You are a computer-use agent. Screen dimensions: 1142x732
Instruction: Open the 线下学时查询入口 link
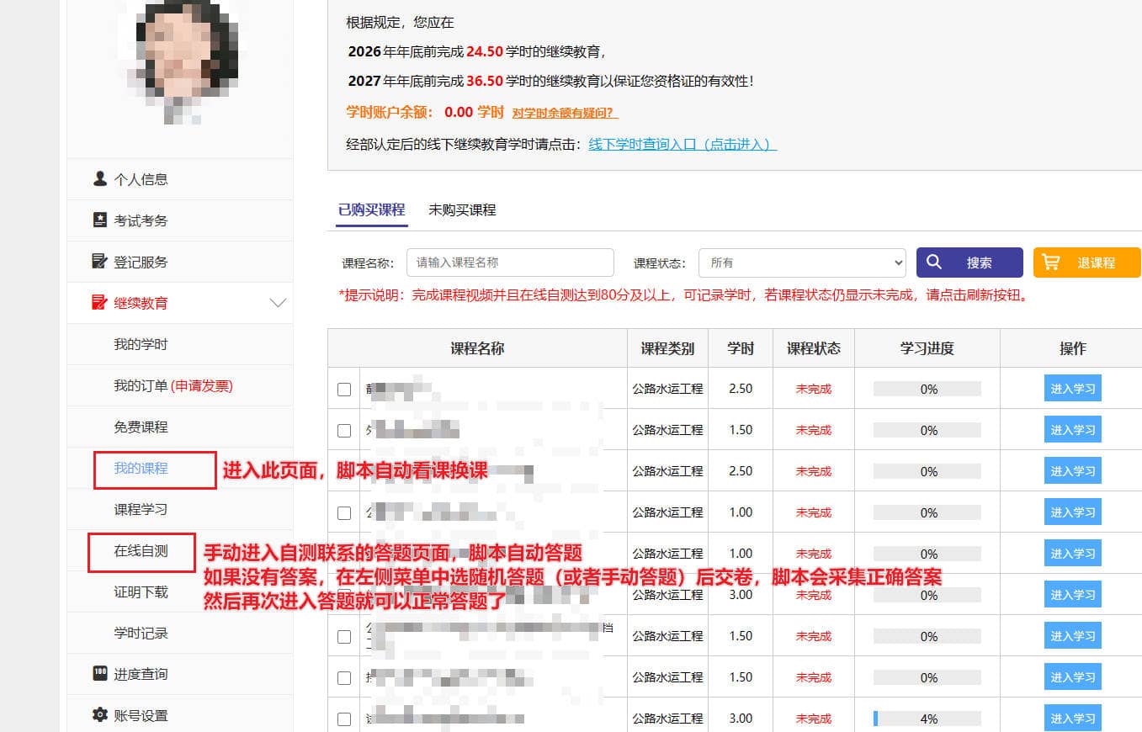[682, 144]
